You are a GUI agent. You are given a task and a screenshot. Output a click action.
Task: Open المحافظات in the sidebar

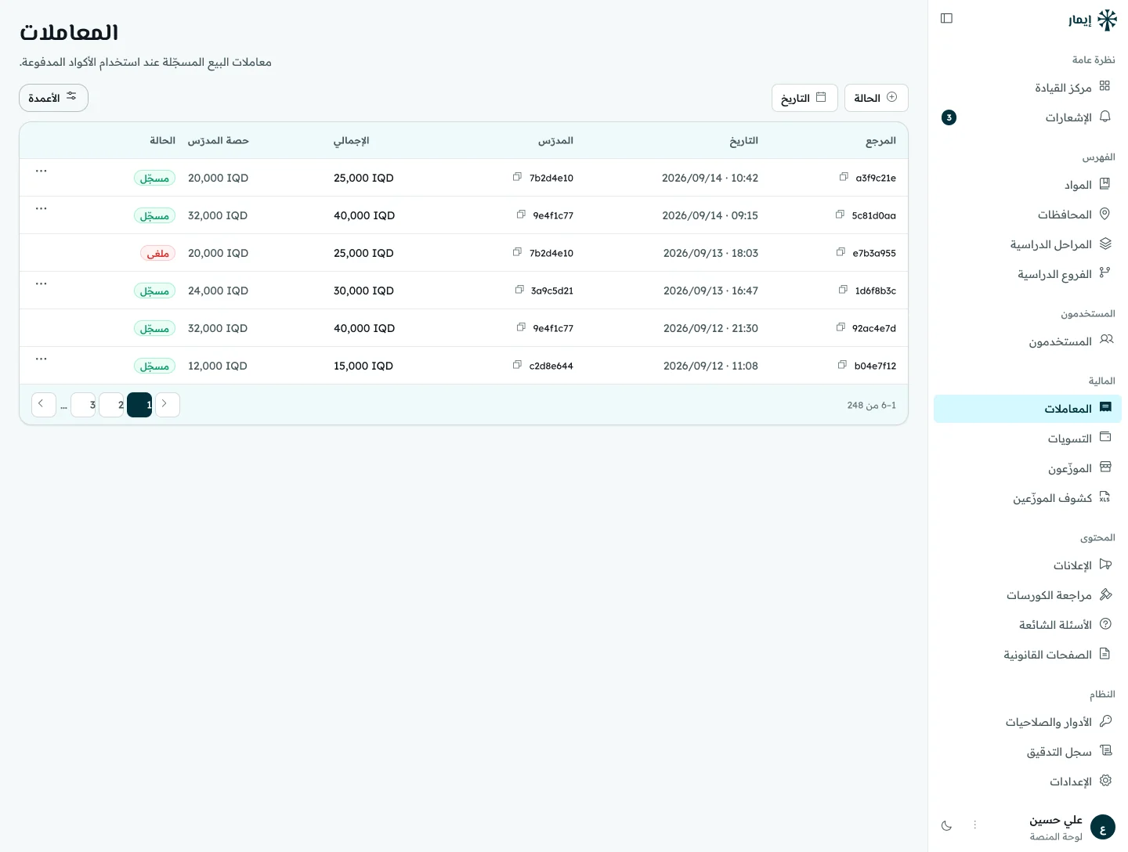pyautogui.click(x=1028, y=215)
